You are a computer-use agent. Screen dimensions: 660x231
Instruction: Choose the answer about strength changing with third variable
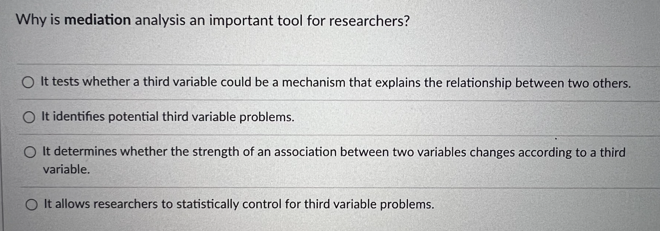[30, 152]
